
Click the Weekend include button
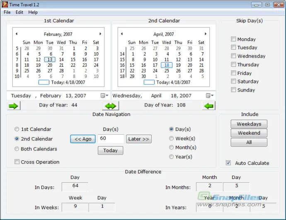[249, 133]
